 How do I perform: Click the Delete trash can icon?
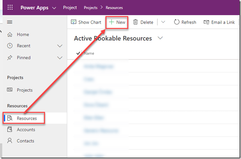[135, 22]
